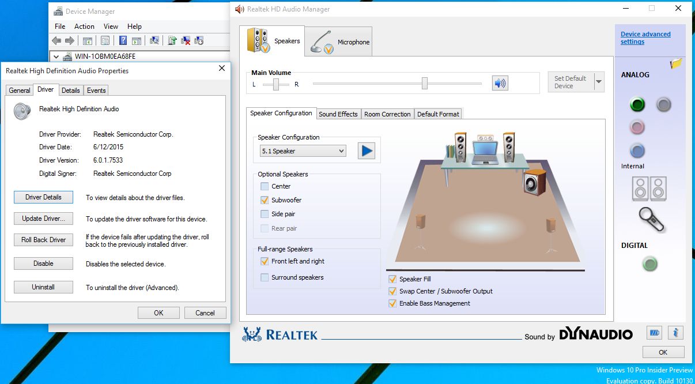Switch to the Events tab in Properties
695x384 pixels.
96,91
